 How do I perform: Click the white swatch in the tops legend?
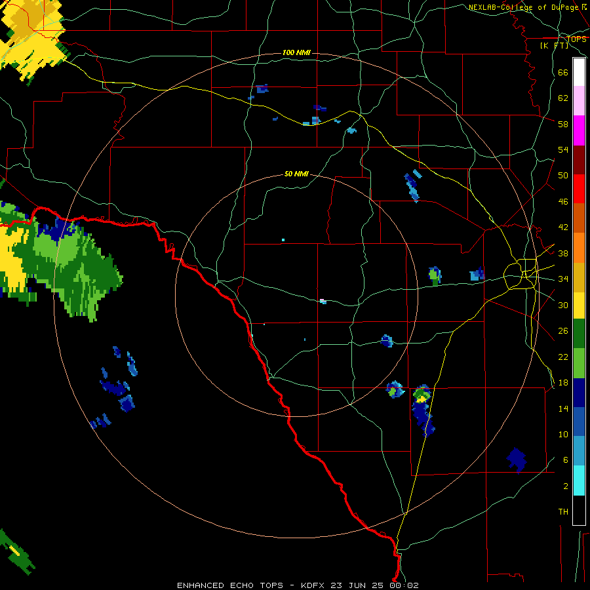pyautogui.click(x=579, y=72)
